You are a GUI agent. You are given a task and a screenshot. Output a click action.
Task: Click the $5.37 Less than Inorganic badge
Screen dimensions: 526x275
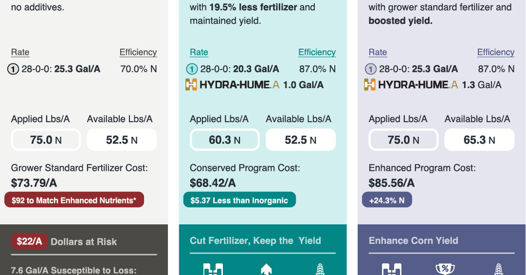point(239,200)
